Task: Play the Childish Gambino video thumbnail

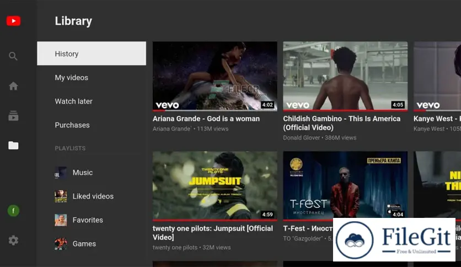Action: (x=345, y=76)
